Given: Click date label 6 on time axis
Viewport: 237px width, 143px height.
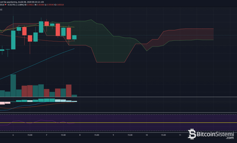Looking at the screenshot, I should click(x=13, y=135).
